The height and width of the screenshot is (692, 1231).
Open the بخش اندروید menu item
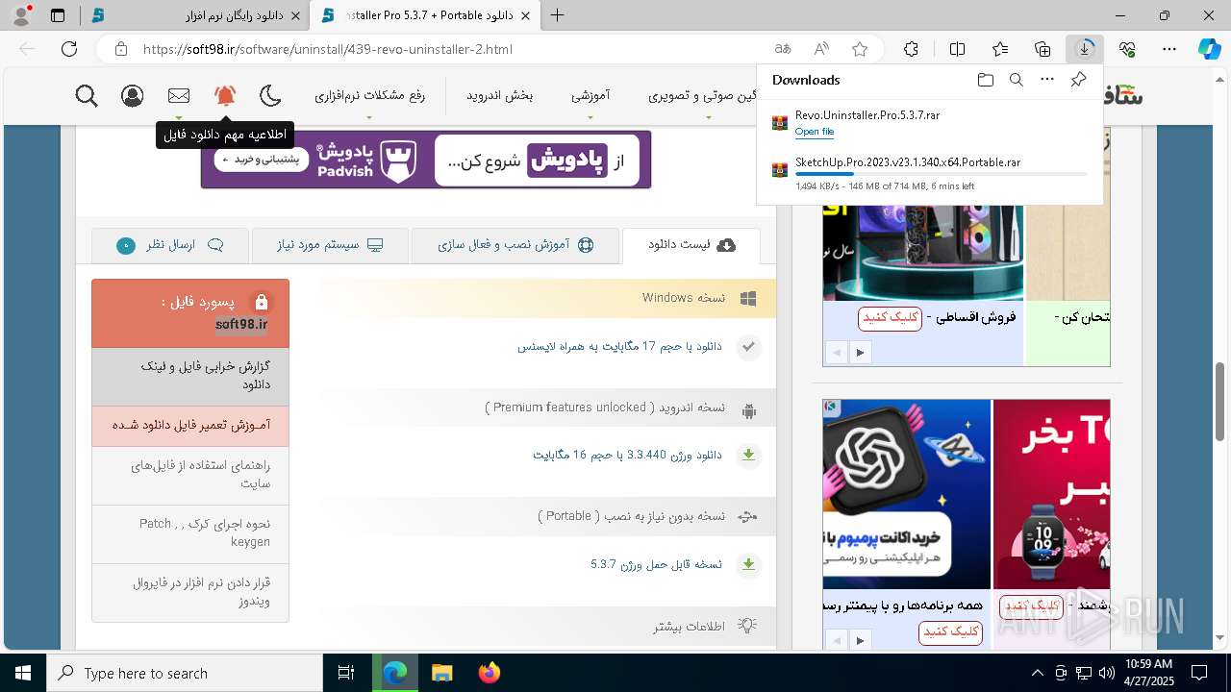[x=499, y=95]
